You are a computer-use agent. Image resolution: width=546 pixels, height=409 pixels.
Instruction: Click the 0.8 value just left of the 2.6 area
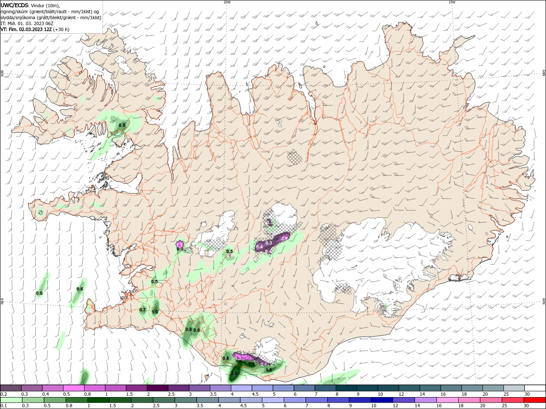[226, 358]
